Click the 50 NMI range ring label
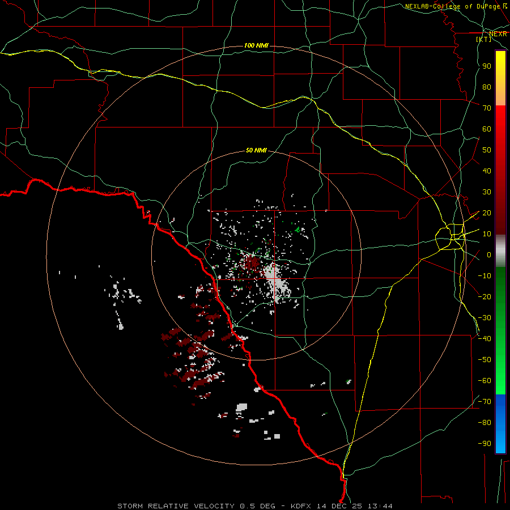The width and height of the screenshot is (510, 510). [x=256, y=150]
